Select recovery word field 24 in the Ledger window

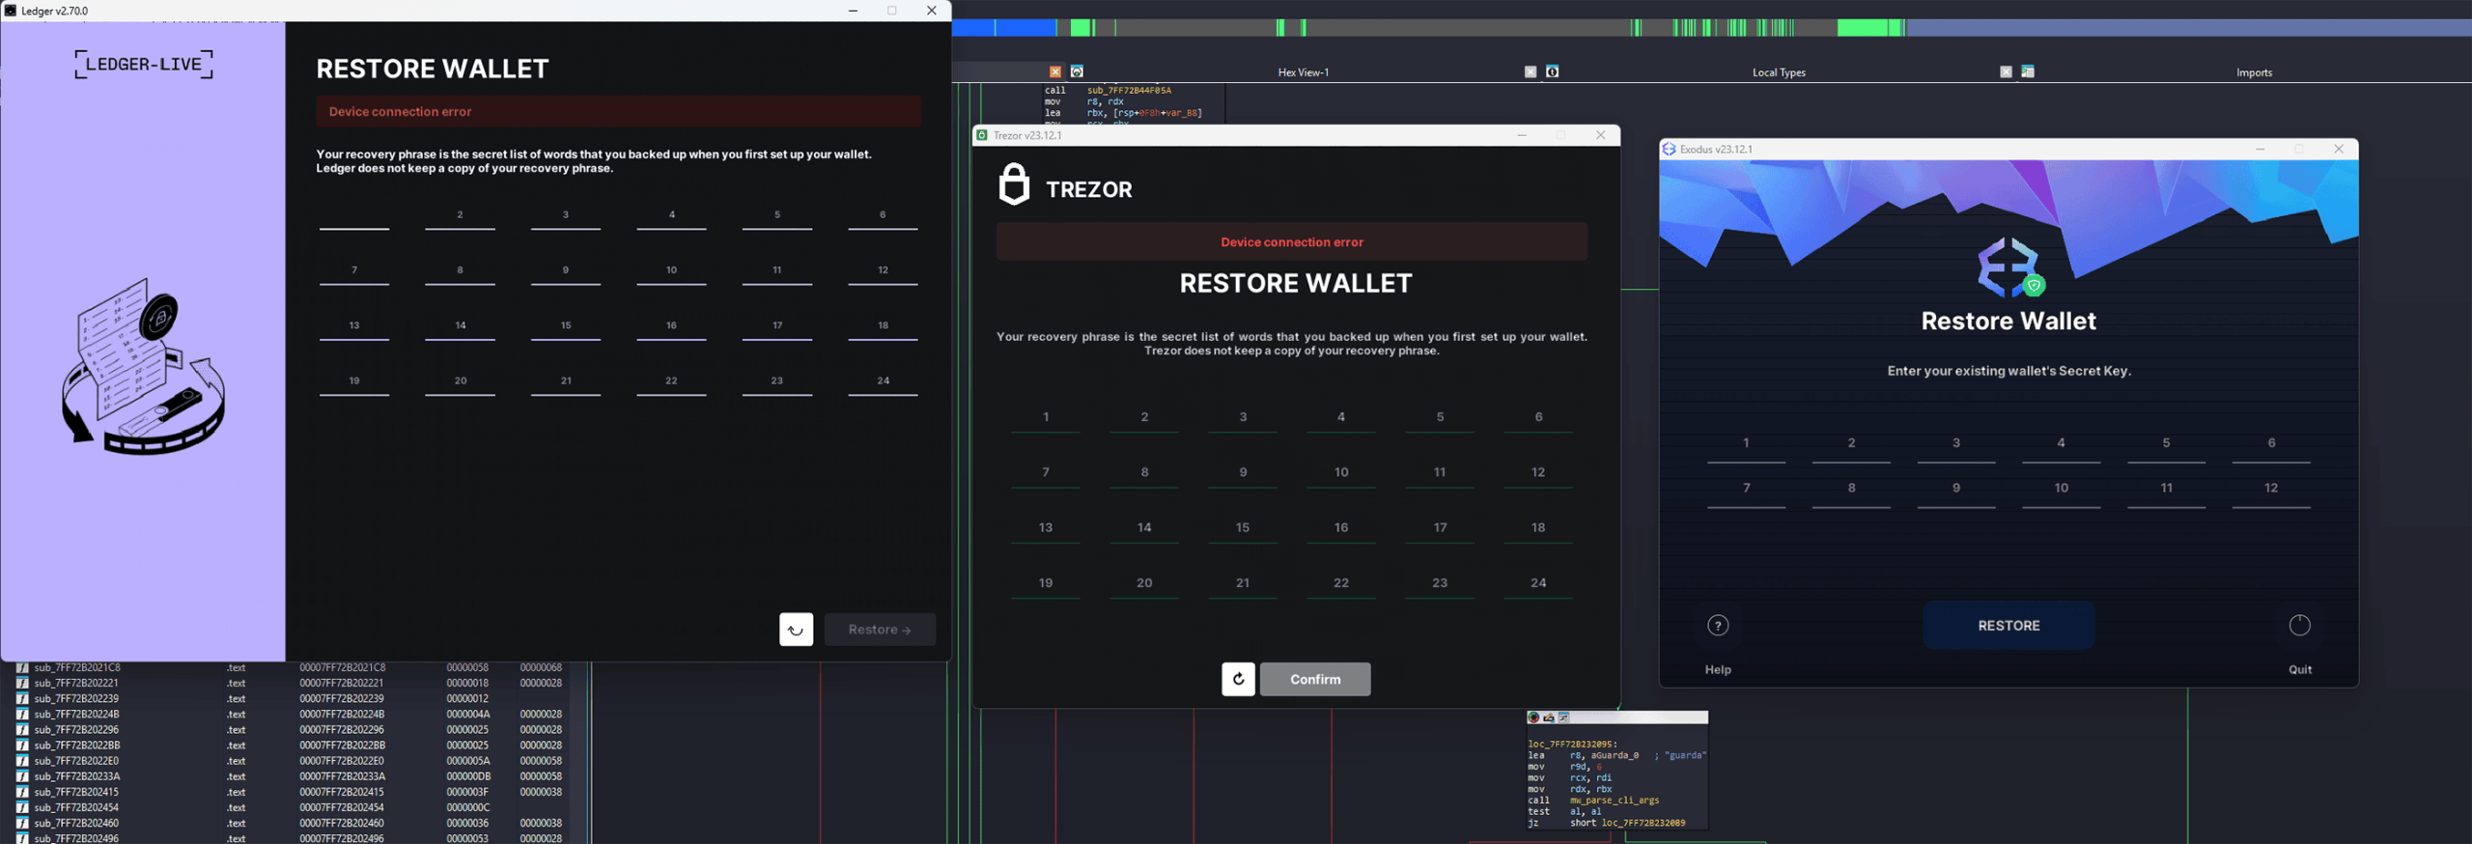[883, 384]
